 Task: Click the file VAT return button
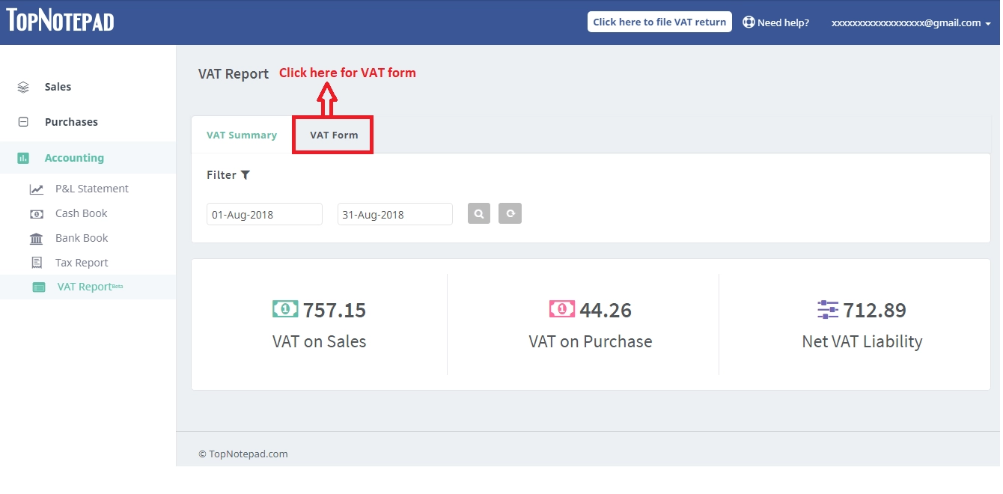[x=659, y=22]
